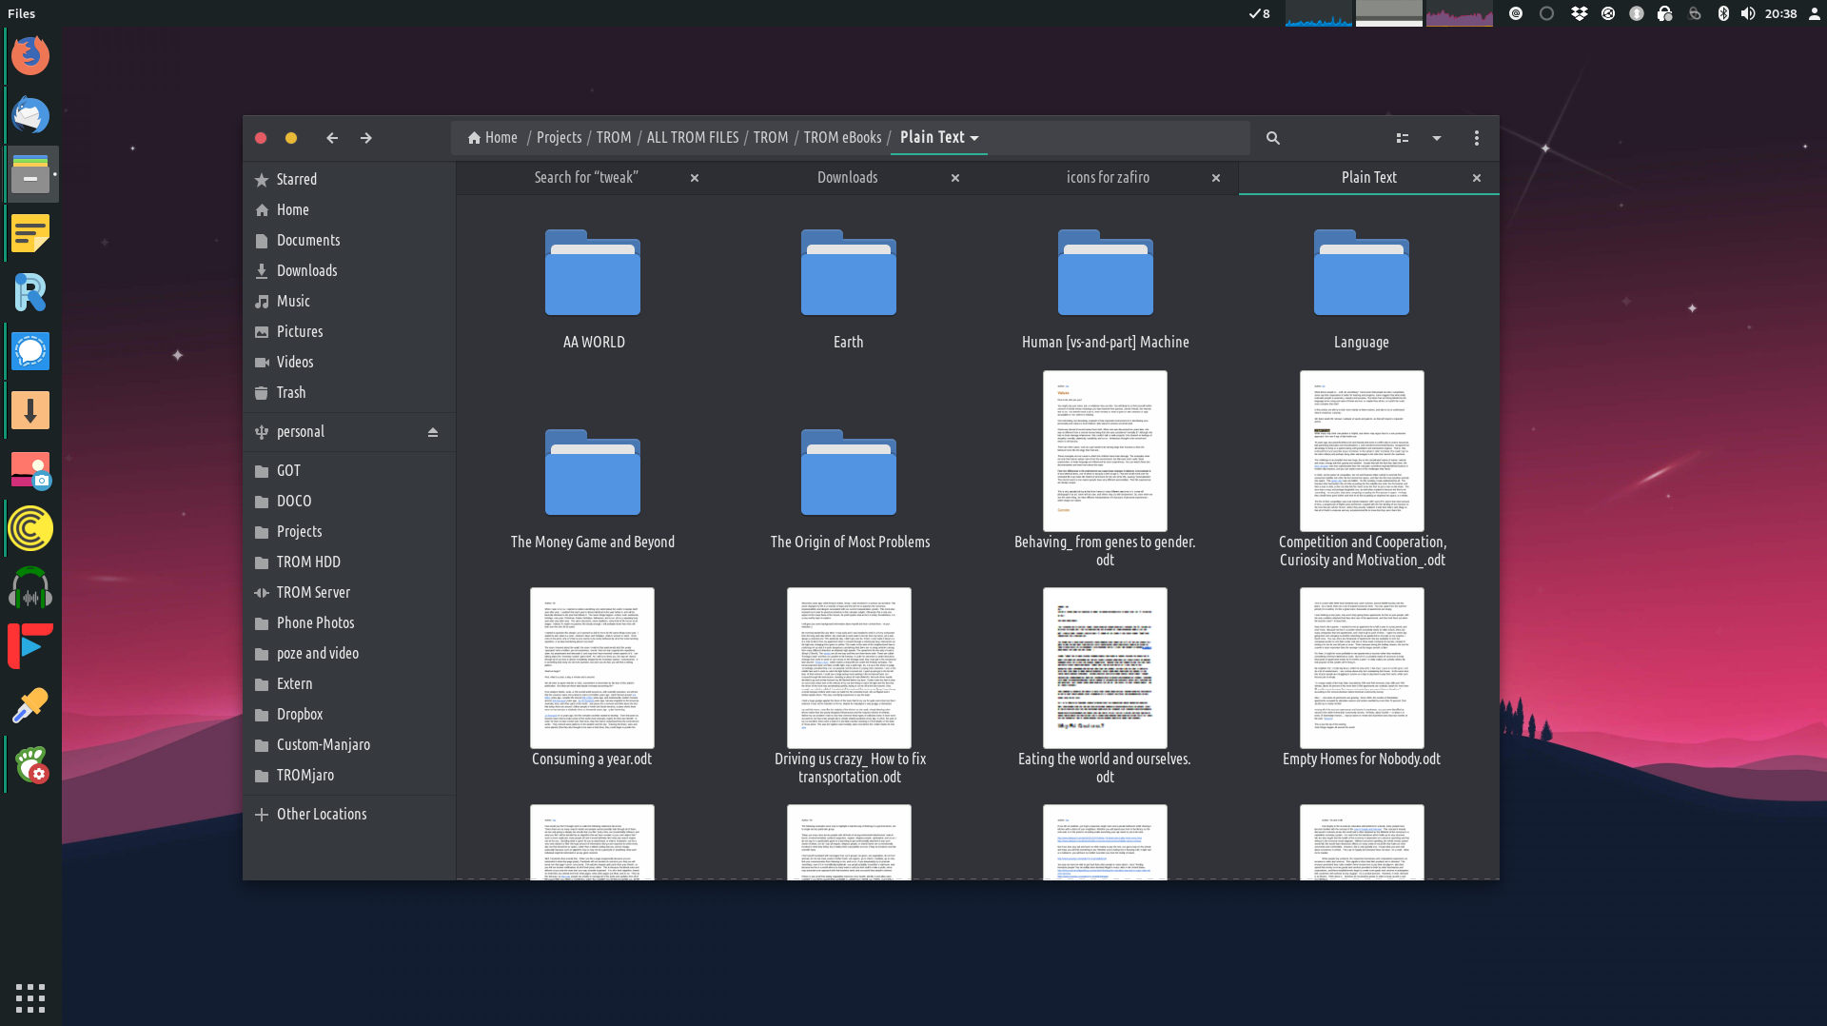Select Trash in the sidebar

(x=291, y=392)
